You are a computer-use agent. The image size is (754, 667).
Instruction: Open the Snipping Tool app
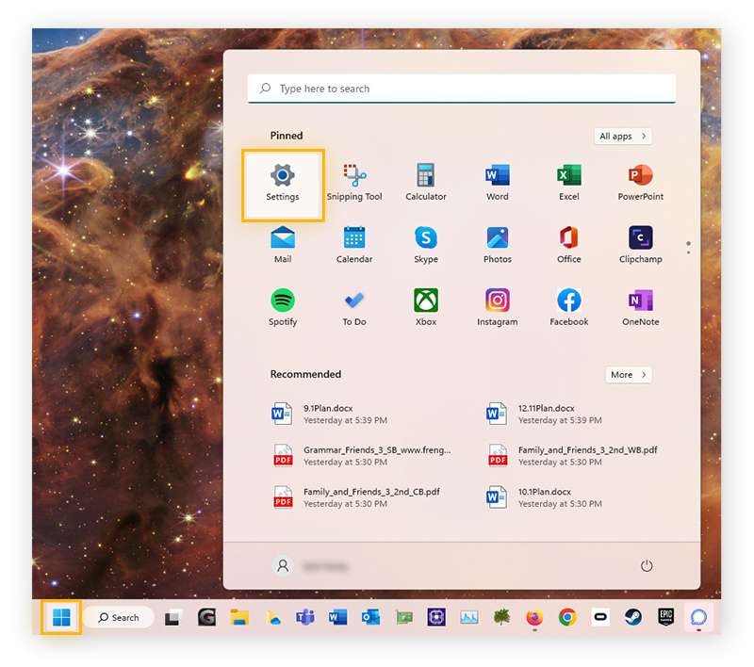354,179
